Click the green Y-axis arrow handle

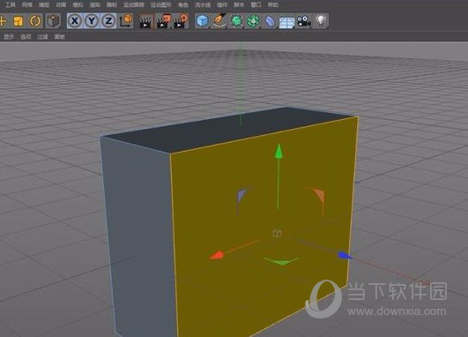(279, 151)
